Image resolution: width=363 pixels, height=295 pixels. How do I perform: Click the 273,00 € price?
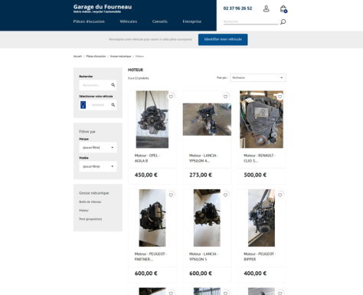pos(201,175)
